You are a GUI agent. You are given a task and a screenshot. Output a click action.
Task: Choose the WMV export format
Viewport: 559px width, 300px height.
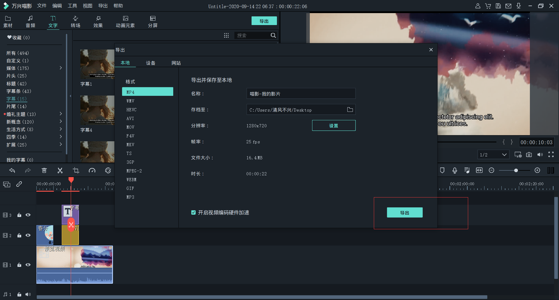[130, 101]
